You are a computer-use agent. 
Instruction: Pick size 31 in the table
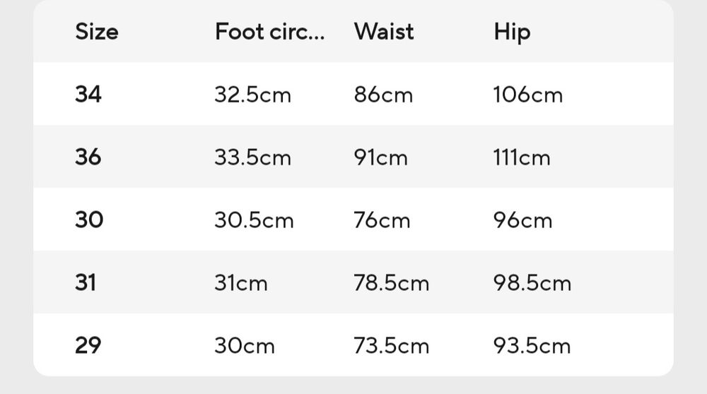(x=86, y=282)
